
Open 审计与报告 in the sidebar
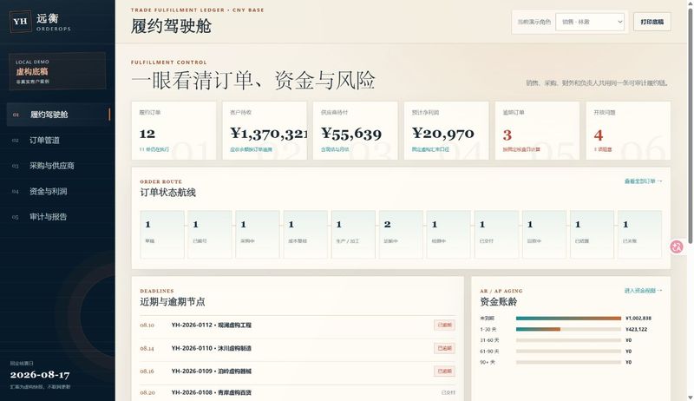(x=58, y=217)
